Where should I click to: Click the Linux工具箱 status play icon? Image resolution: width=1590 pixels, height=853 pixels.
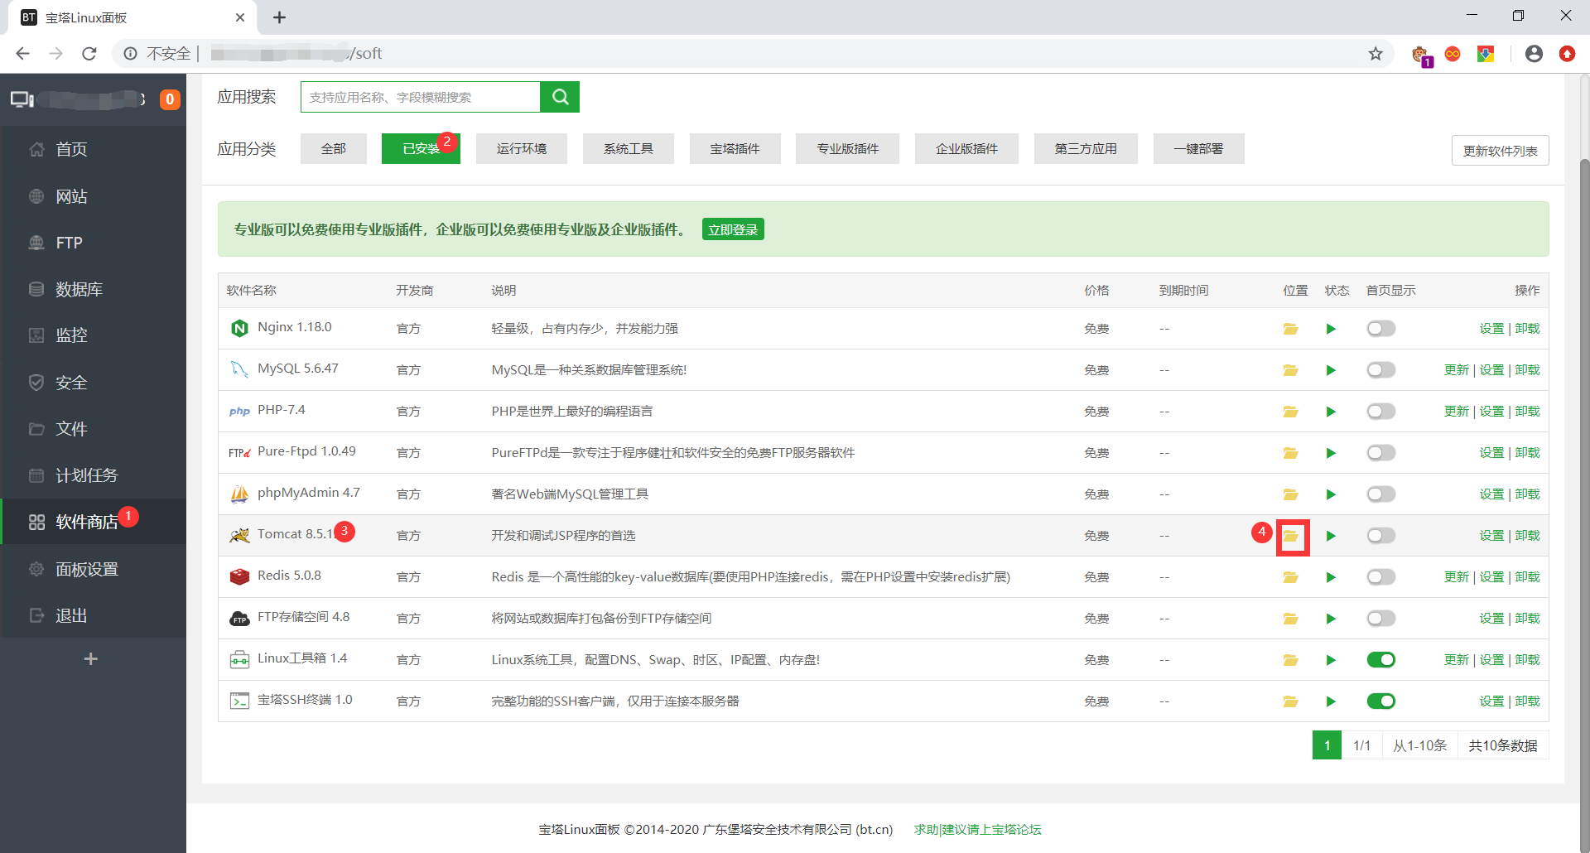click(x=1331, y=660)
